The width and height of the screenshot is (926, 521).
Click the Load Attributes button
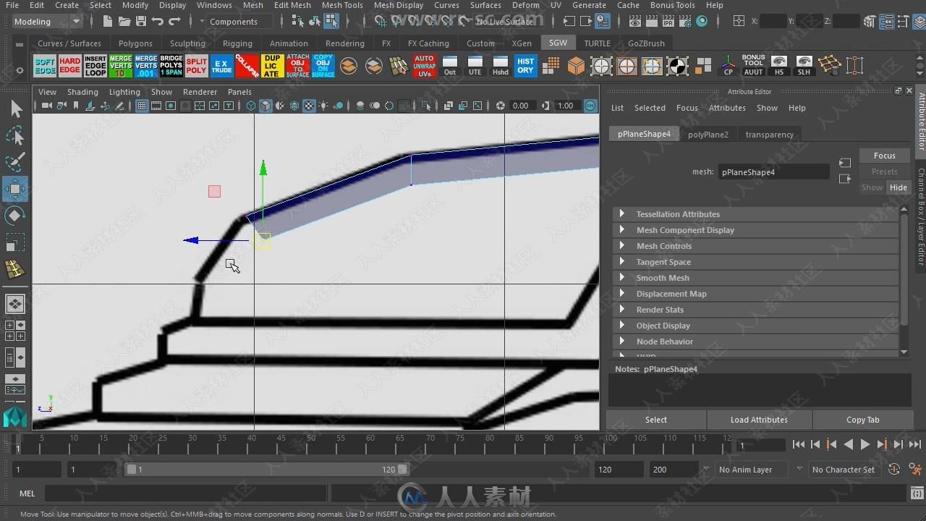click(759, 420)
